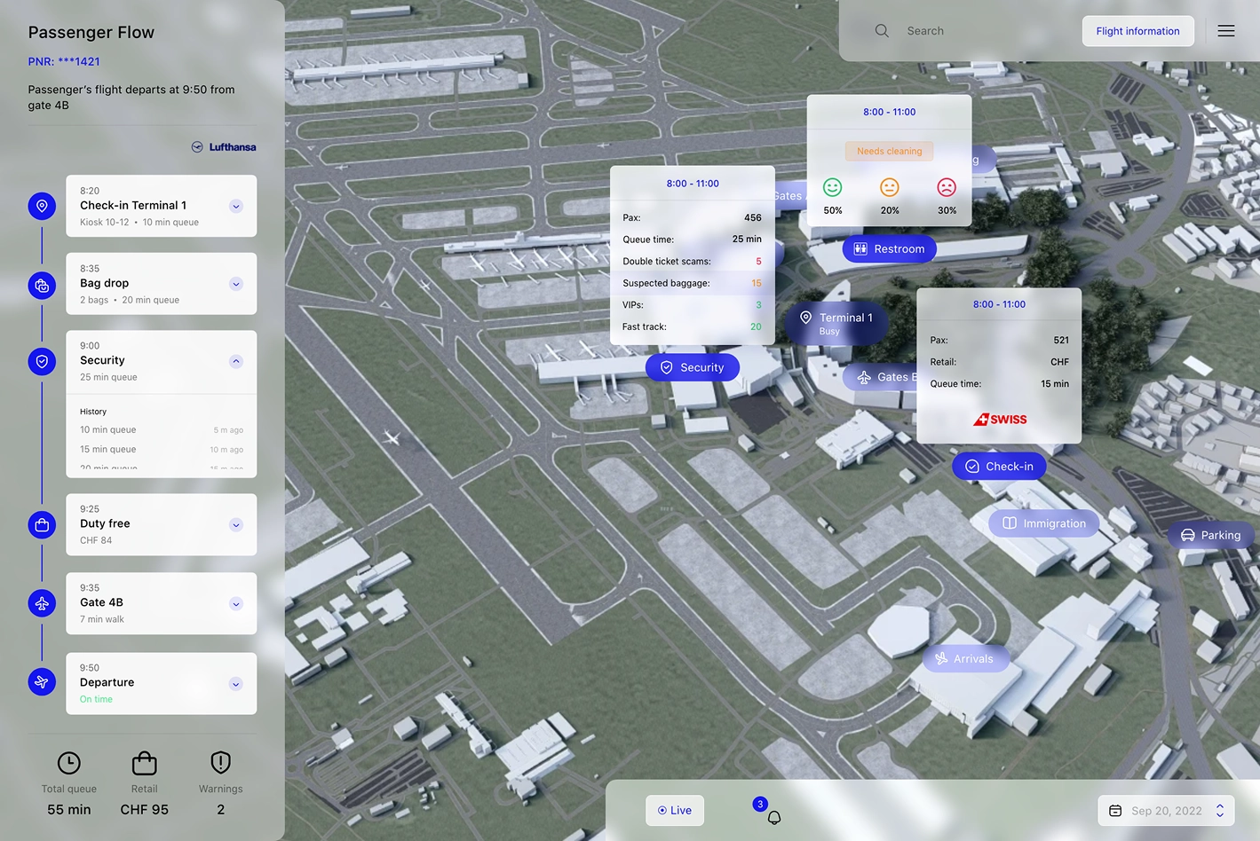Click the '15 min queue' history entry

pyautogui.click(x=162, y=449)
